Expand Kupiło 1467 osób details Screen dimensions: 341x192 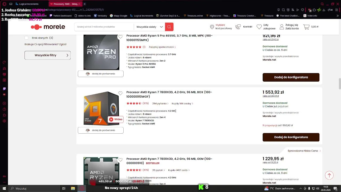[x=179, y=170]
